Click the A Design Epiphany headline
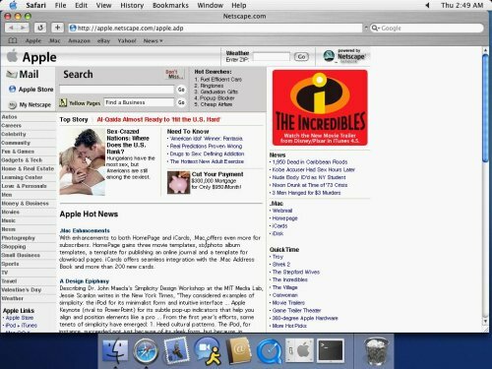Screen dimensions: 492x369 click(85, 281)
